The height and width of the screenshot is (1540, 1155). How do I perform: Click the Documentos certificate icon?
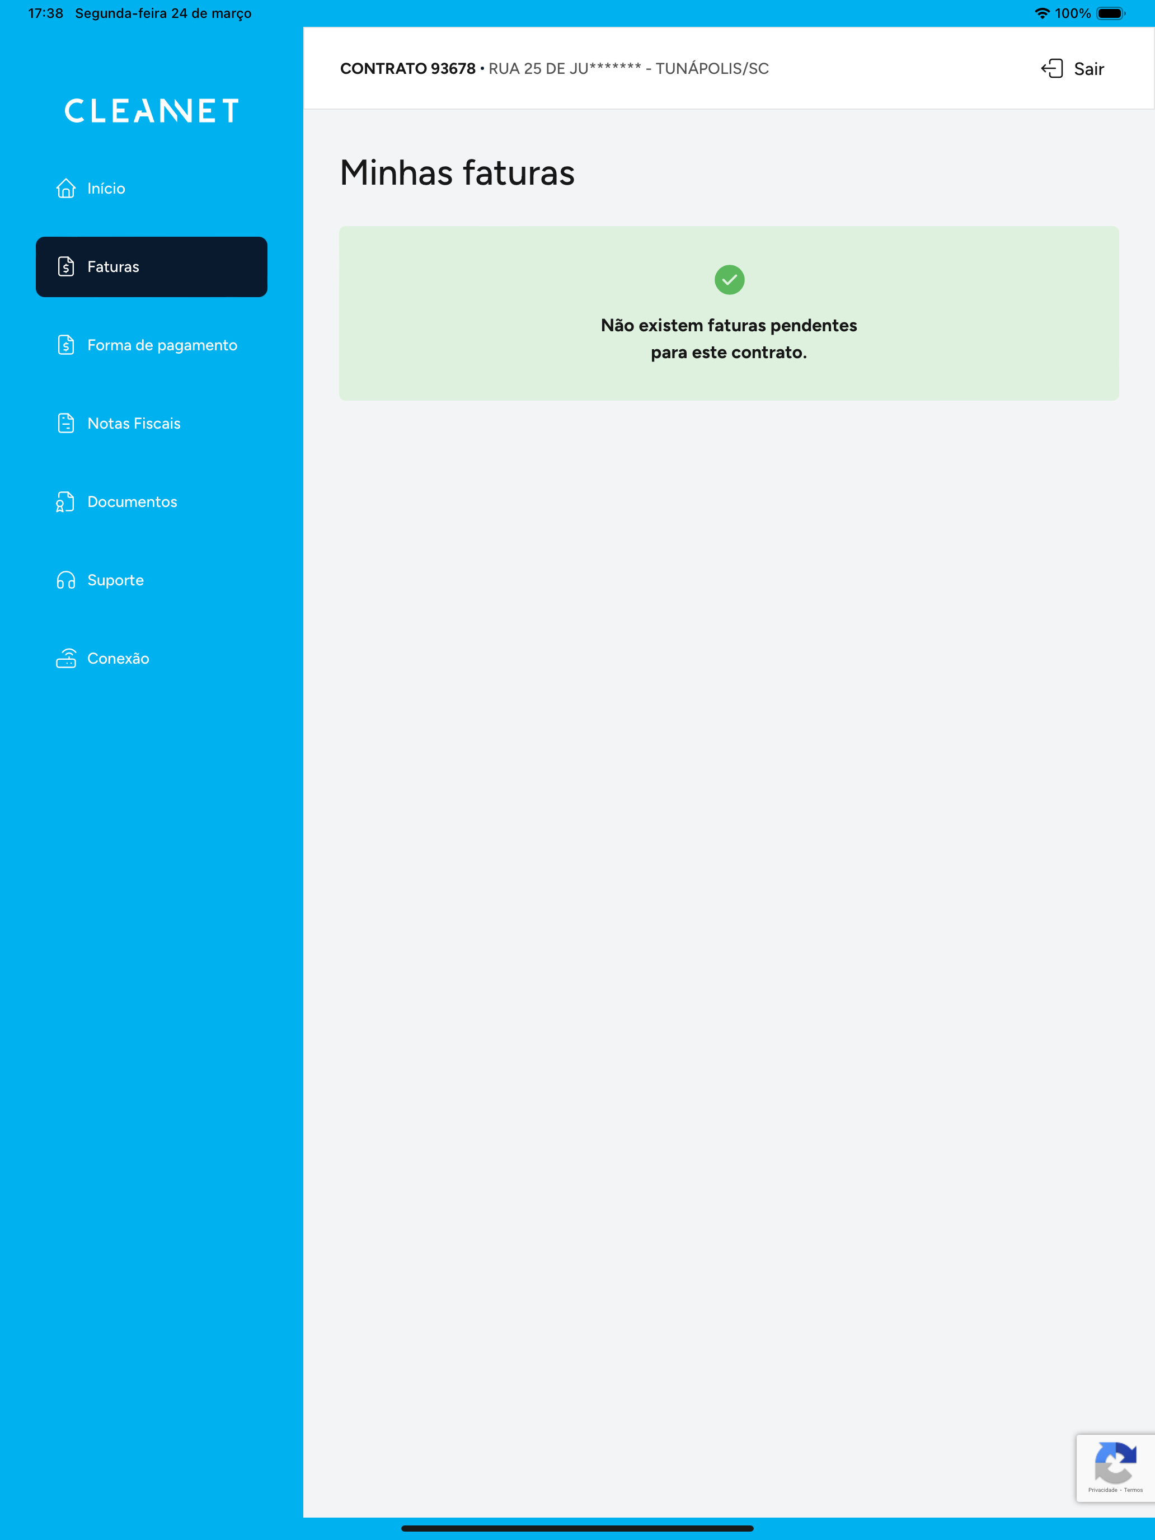click(x=65, y=502)
